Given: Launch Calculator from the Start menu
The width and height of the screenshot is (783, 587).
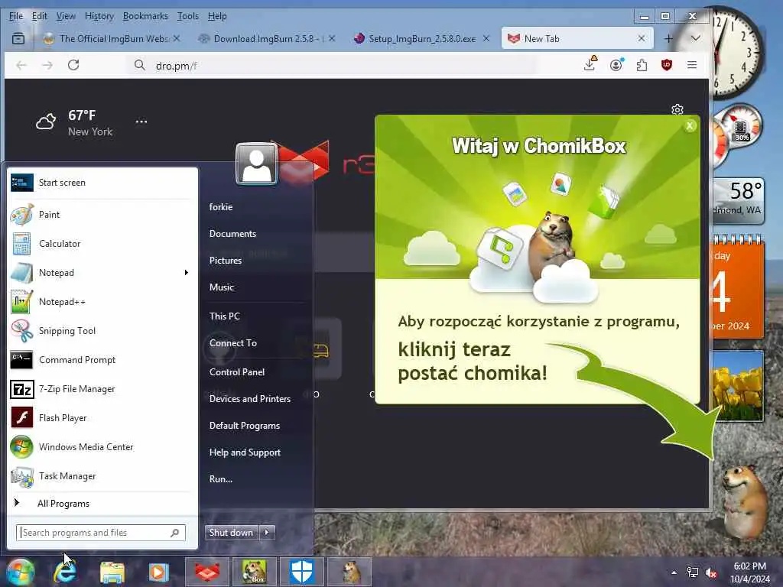Looking at the screenshot, I should [22, 244].
